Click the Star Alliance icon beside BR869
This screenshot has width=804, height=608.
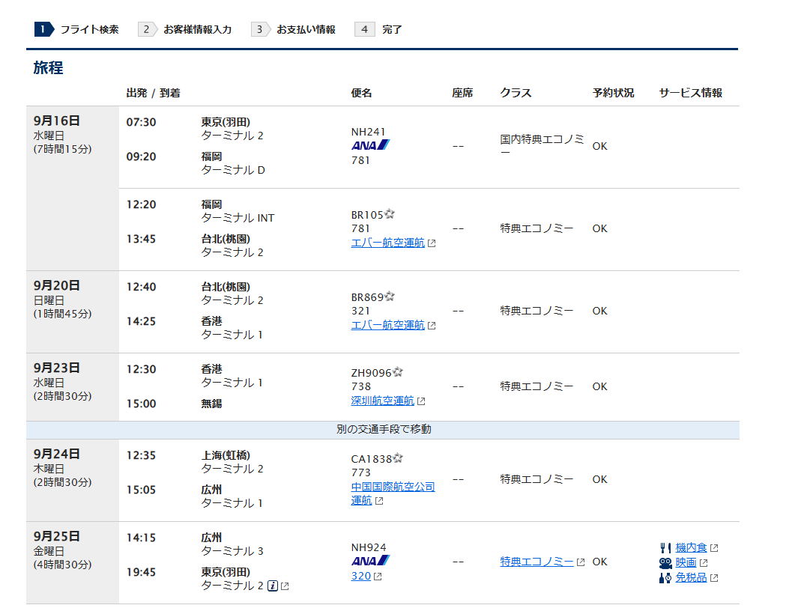point(390,297)
